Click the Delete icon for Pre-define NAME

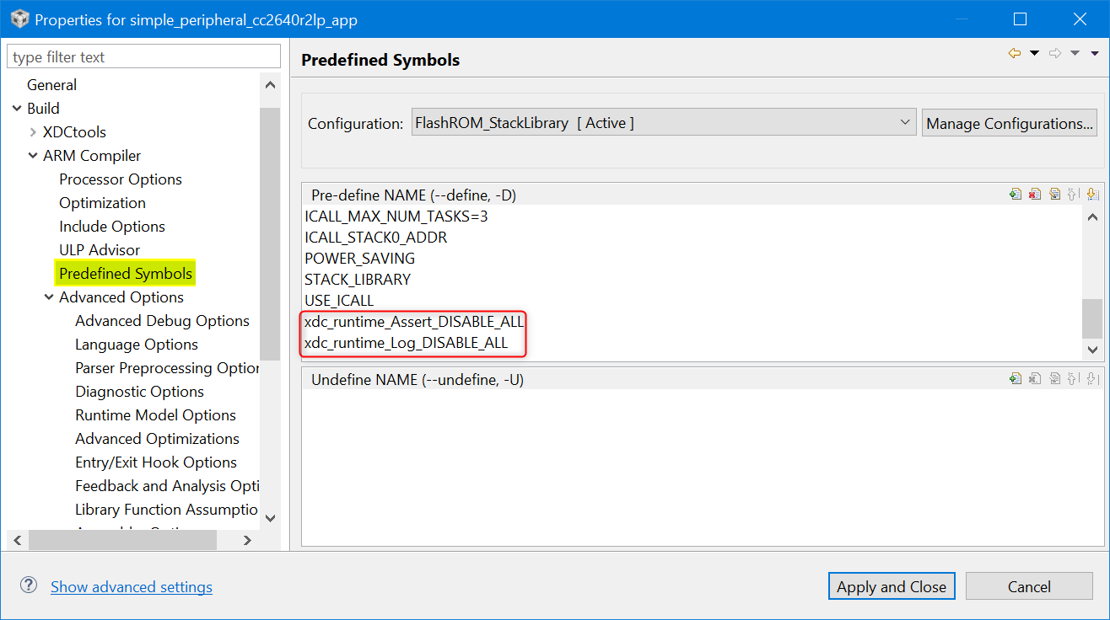point(1035,195)
